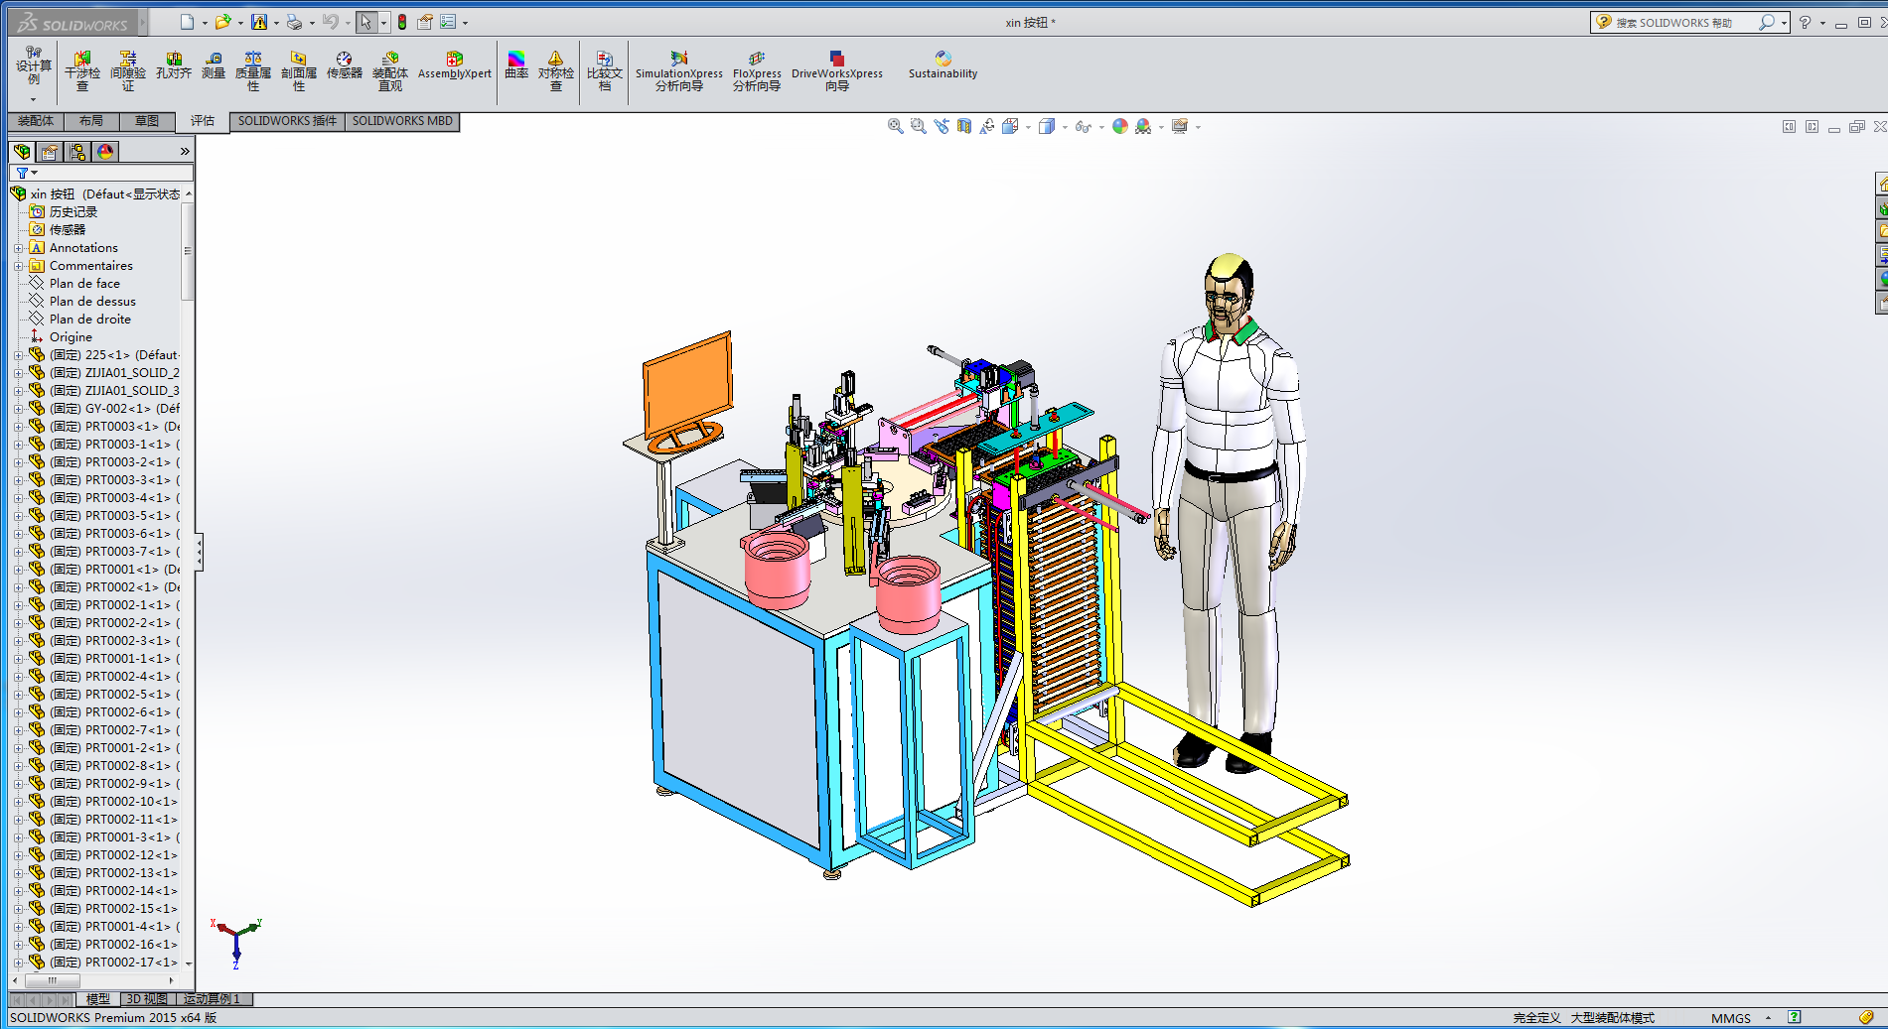
Task: Open the SOLIDWORKS MBD tab
Action: (x=402, y=121)
